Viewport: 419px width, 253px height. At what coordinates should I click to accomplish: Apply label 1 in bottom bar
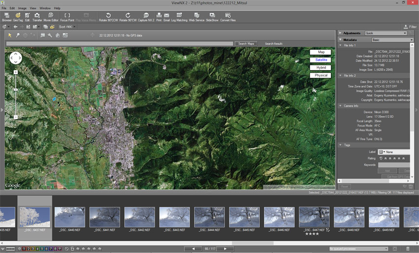click(x=24, y=249)
